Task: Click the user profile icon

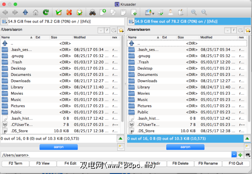Action: pos(170,12)
